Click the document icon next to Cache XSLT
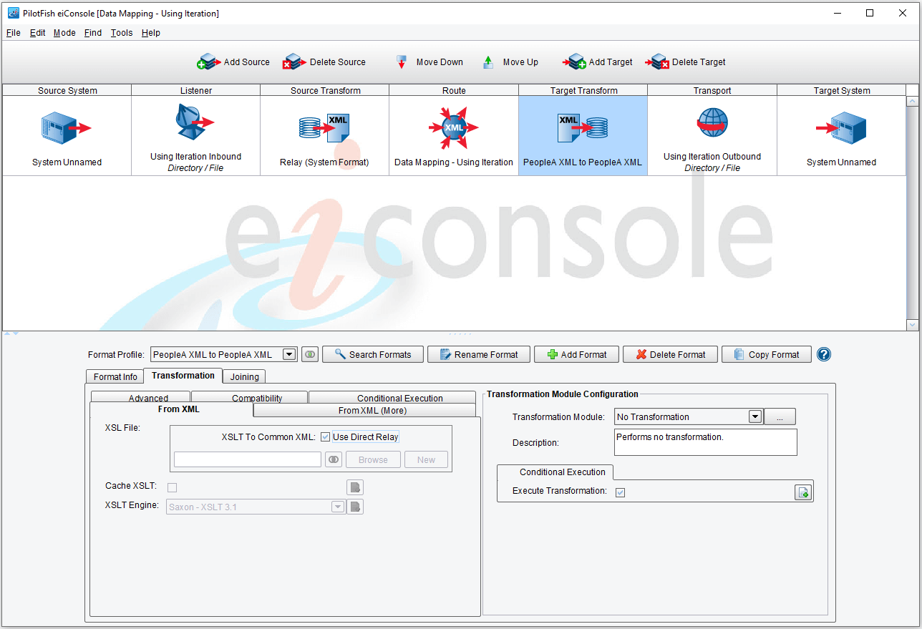Viewport: 922px width, 629px height. [x=355, y=487]
